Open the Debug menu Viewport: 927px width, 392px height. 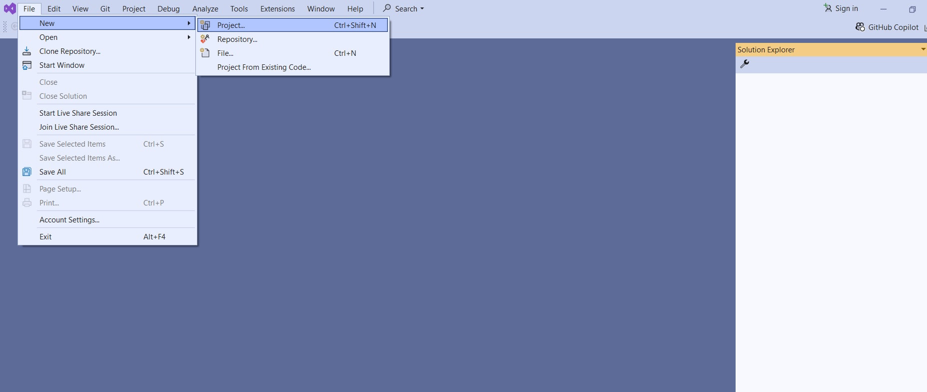(x=168, y=8)
